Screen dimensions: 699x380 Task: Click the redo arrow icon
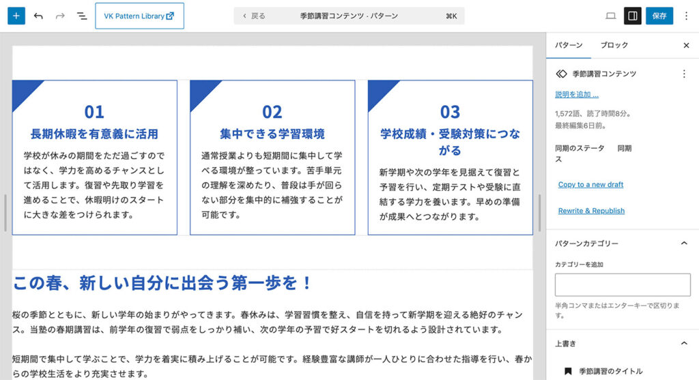(60, 16)
